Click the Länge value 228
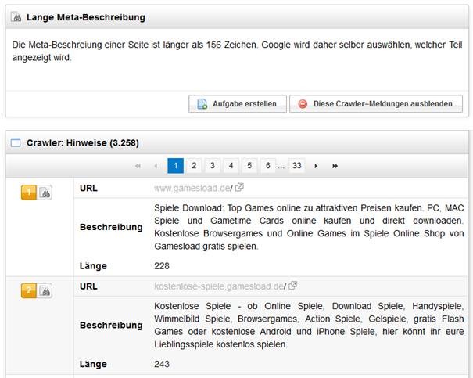This screenshot has width=473, height=378. 162,266
